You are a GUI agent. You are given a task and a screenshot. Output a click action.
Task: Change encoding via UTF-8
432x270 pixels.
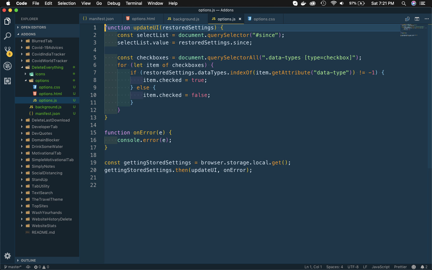coord(353,267)
